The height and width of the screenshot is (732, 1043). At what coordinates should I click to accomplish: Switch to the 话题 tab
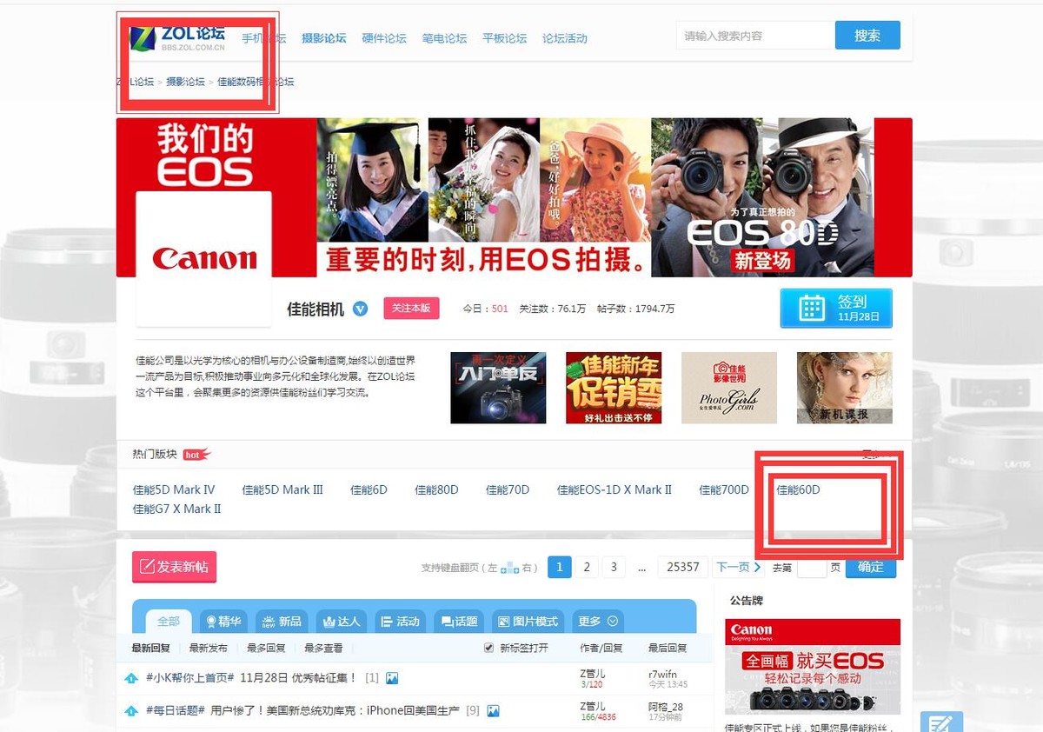(x=460, y=622)
